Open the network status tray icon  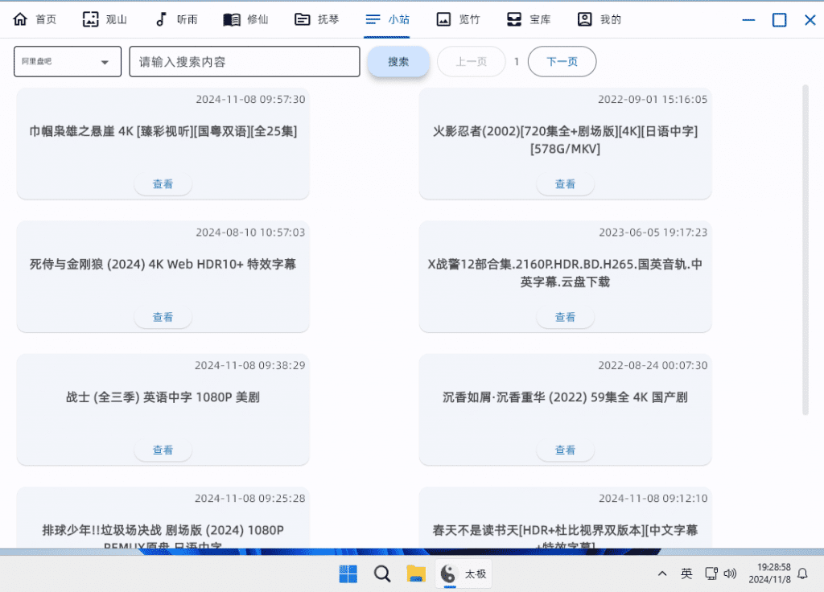coord(711,573)
